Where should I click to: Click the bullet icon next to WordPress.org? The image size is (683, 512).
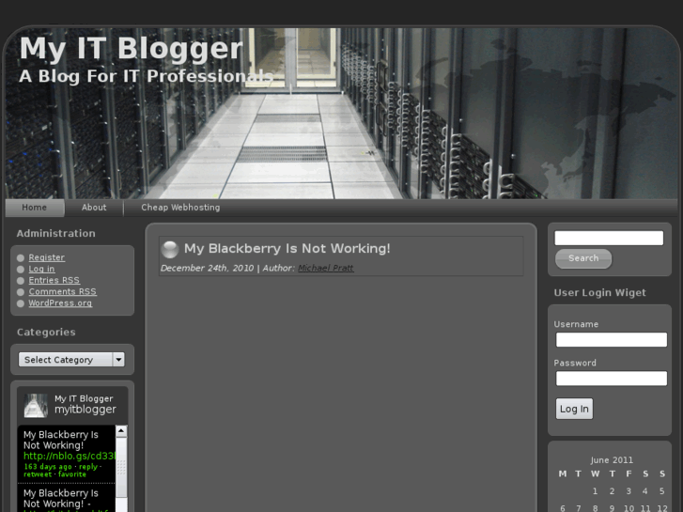(x=21, y=303)
